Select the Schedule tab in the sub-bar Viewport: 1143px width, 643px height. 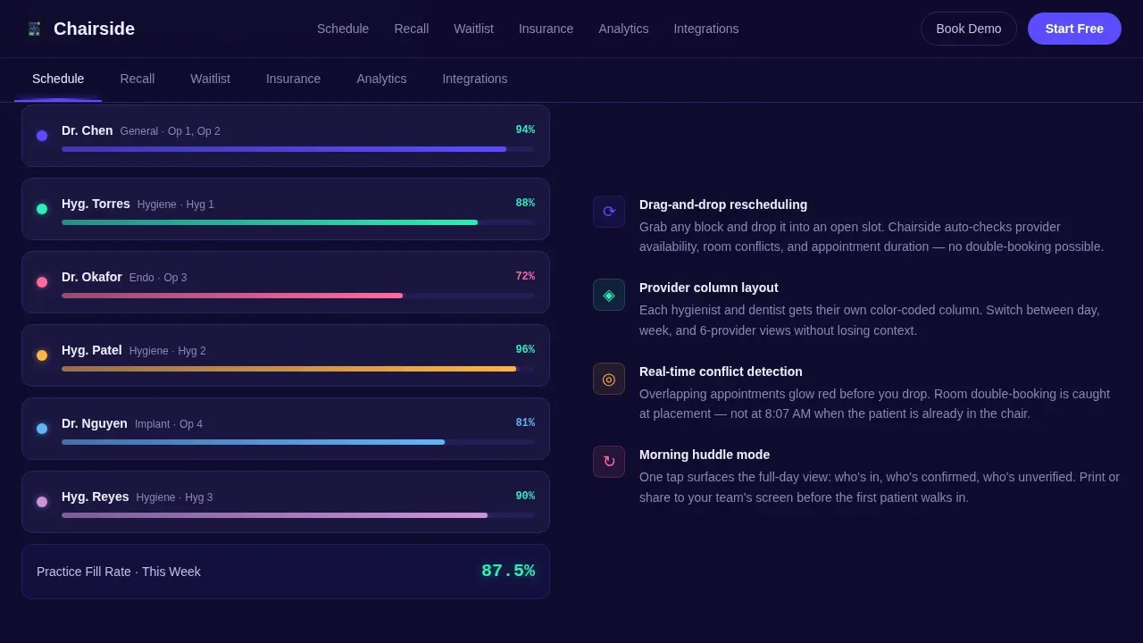coord(58,79)
